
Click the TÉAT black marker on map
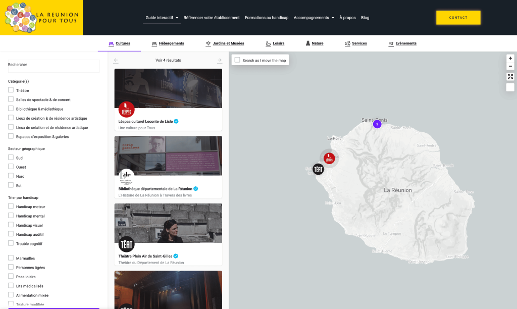318,170
